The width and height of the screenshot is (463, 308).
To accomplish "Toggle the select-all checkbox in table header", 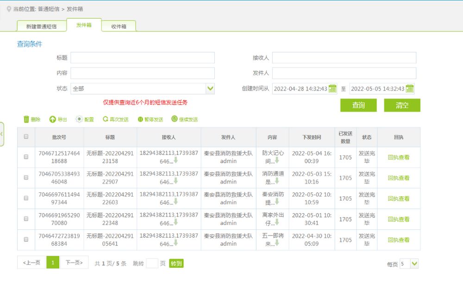I will 26,136.
